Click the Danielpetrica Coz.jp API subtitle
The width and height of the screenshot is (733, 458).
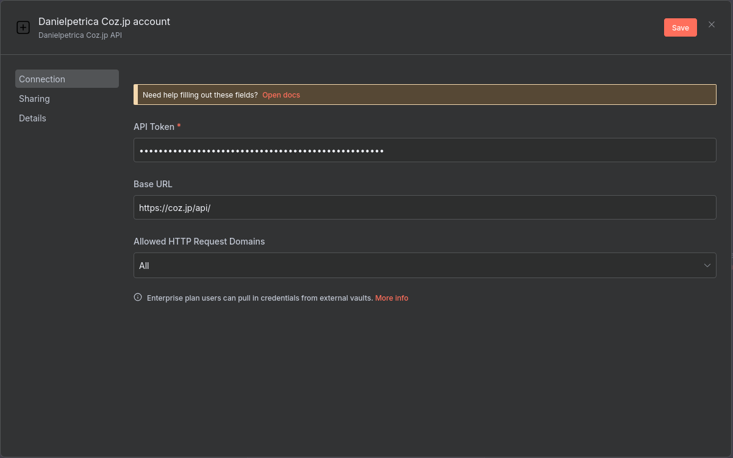pos(80,35)
